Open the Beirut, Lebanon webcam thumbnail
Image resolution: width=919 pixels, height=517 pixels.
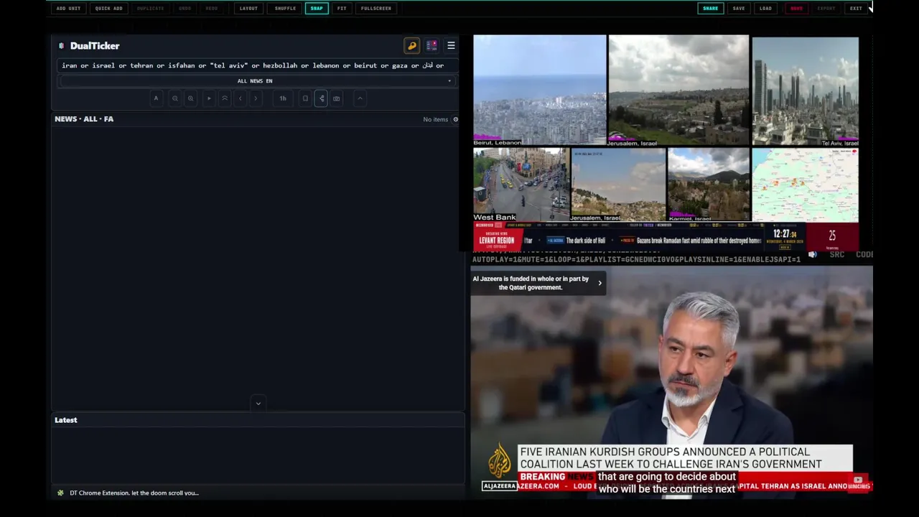pyautogui.click(x=539, y=90)
